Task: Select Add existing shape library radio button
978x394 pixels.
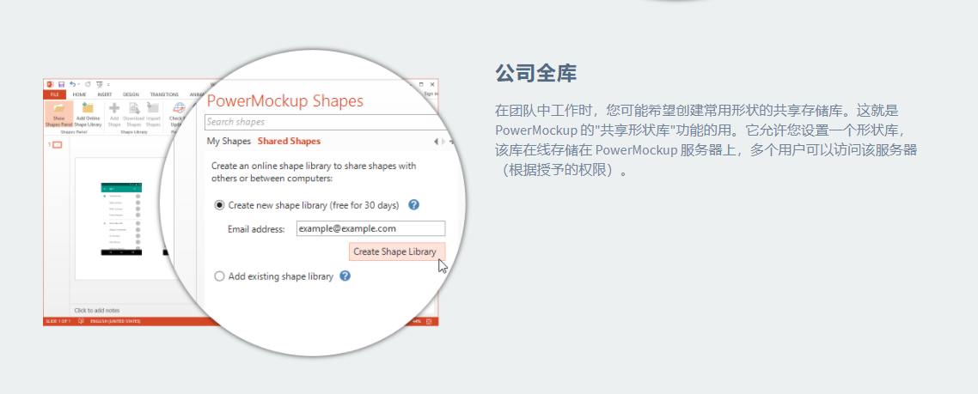Action: pos(219,276)
